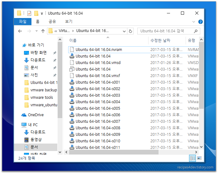Click the disk icon of Ubuntu 64-bit 16.04-s004
The height and width of the screenshot is (174, 218).
(x=72, y=102)
